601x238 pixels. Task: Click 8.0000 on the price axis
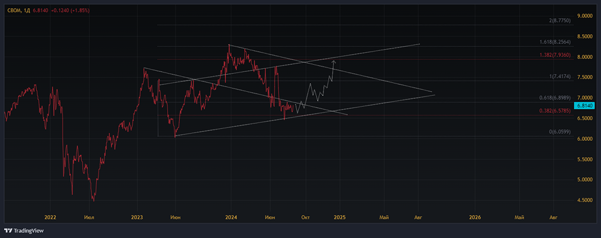pyautogui.click(x=585, y=57)
